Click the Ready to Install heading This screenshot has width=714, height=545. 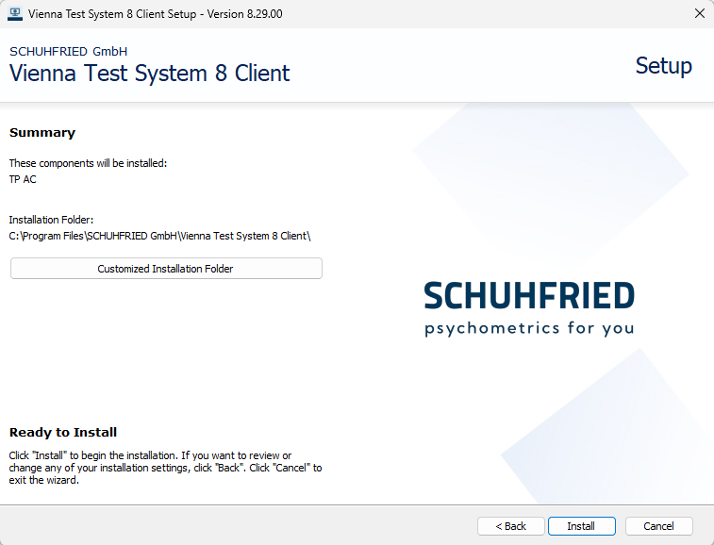(63, 433)
